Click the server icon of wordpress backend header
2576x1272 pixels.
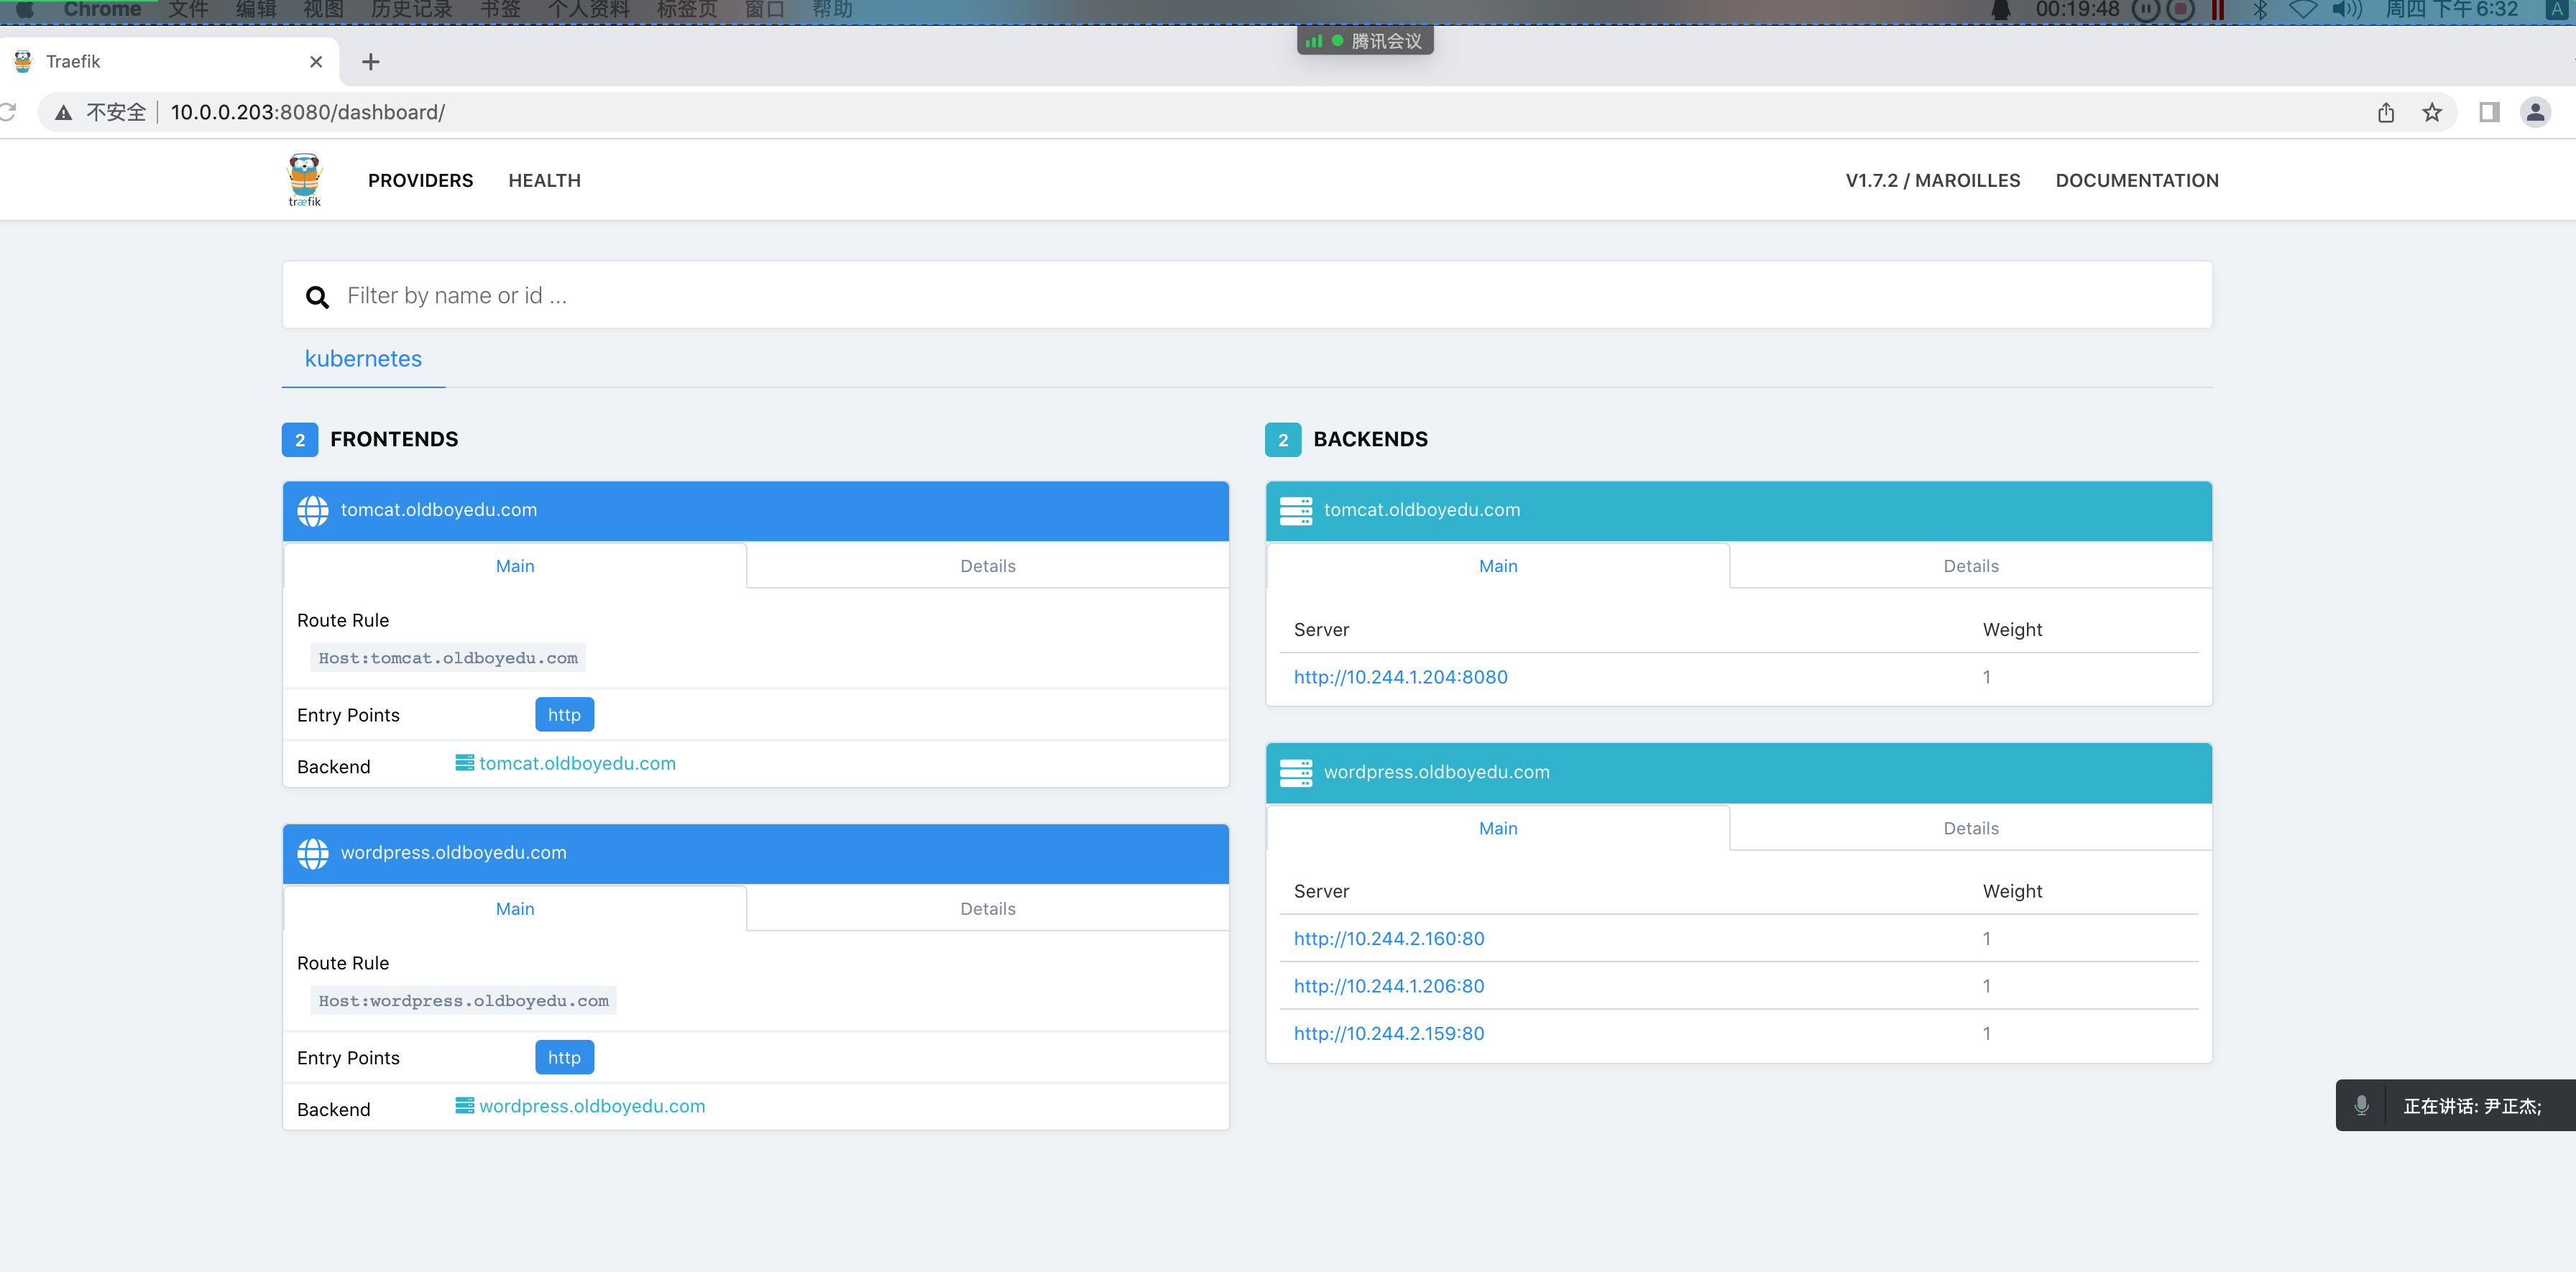point(1295,772)
